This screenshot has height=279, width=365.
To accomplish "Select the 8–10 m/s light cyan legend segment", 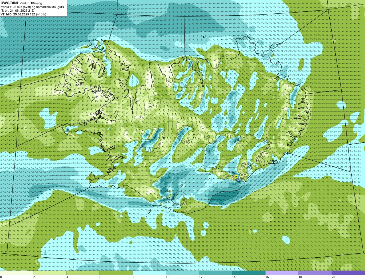I will pyautogui.click(x=149, y=273).
